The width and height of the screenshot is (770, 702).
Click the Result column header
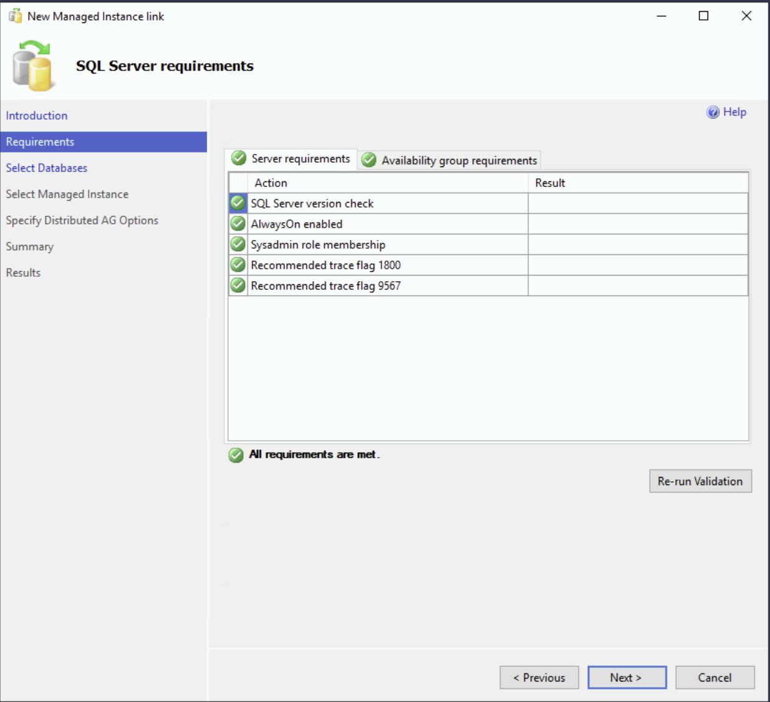point(638,183)
